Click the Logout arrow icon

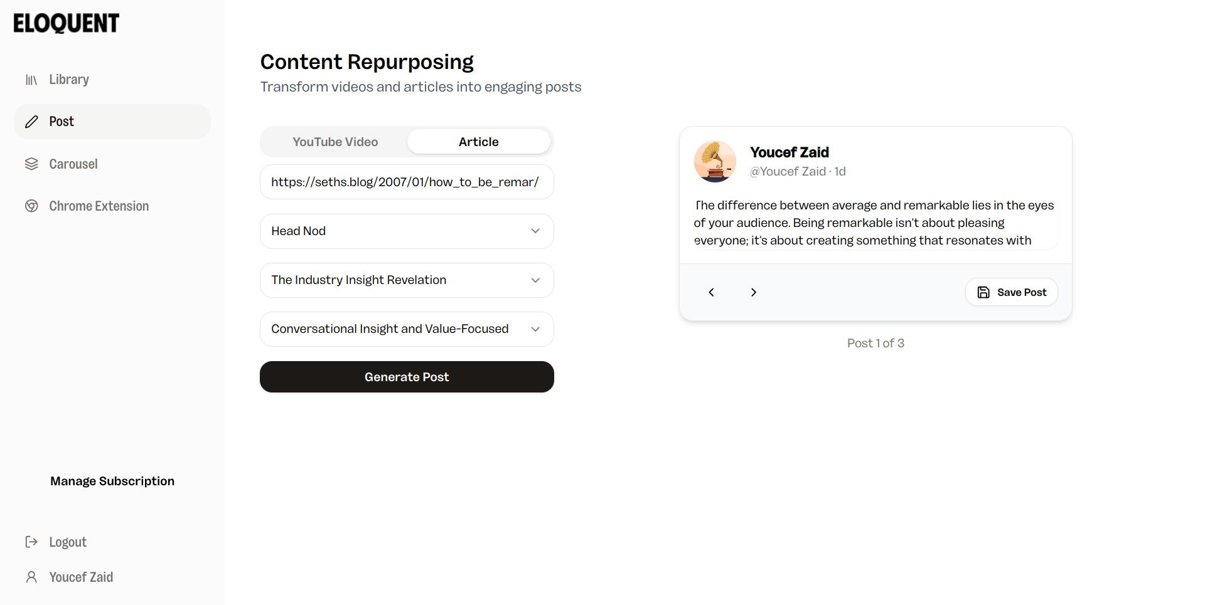tap(31, 542)
